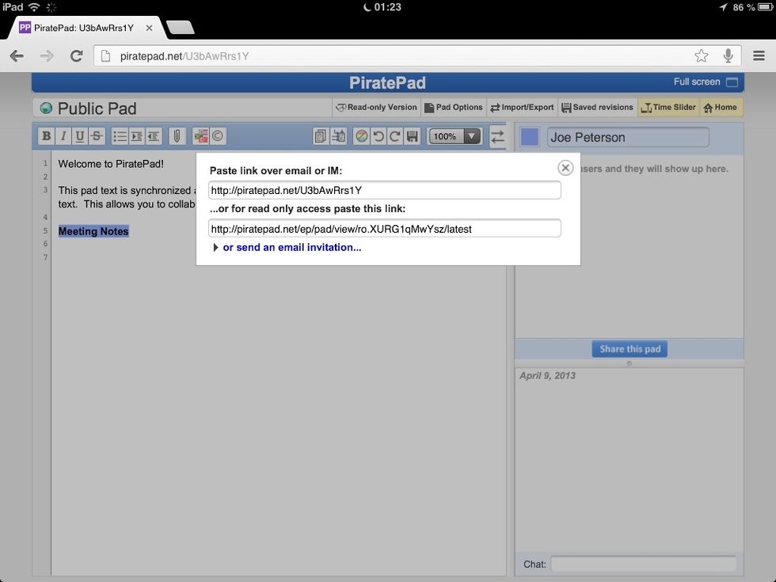
Task: Select the read-only link field
Action: click(385, 229)
